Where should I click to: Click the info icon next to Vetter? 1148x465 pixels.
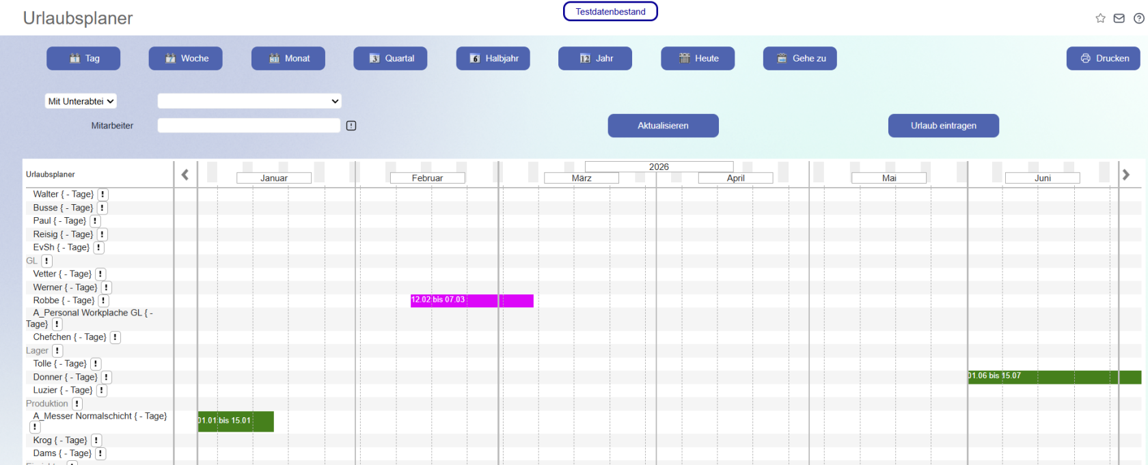click(100, 274)
